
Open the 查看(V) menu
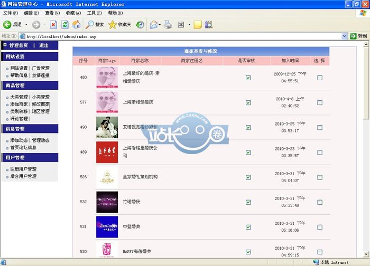pyautogui.click(x=52, y=13)
